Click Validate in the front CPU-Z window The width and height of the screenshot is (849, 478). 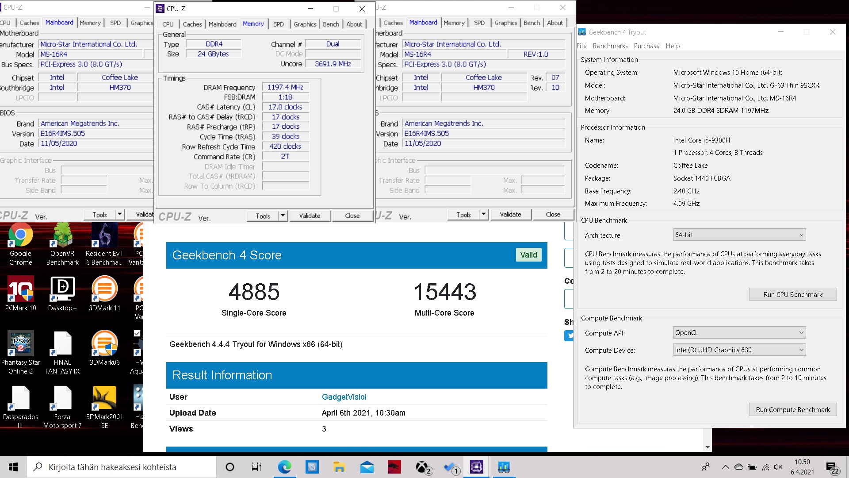tap(310, 216)
